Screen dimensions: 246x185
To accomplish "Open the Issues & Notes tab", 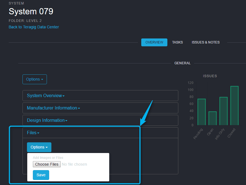I will [206, 42].
